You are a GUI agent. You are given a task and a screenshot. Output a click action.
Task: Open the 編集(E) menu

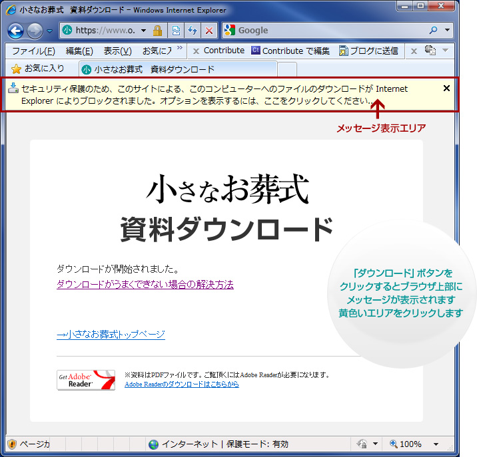[79, 51]
